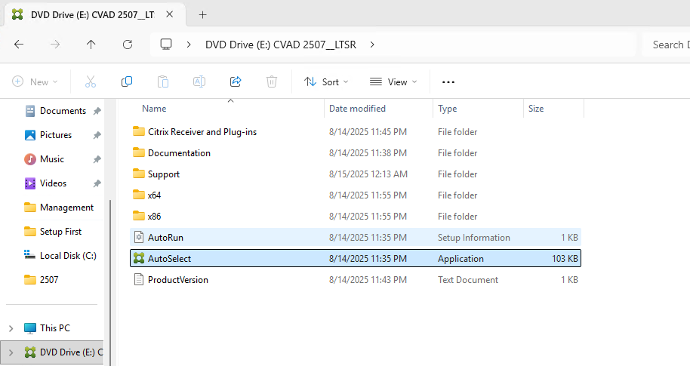This screenshot has width=690, height=366.
Task: Click the AutoRun setup information file icon
Action: 139,237
